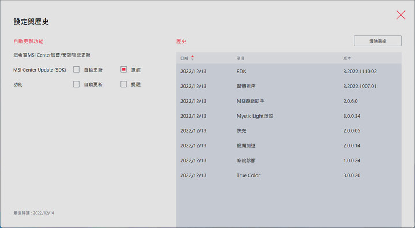Close the settings and history dialog
The height and width of the screenshot is (228, 415).
[x=401, y=15]
